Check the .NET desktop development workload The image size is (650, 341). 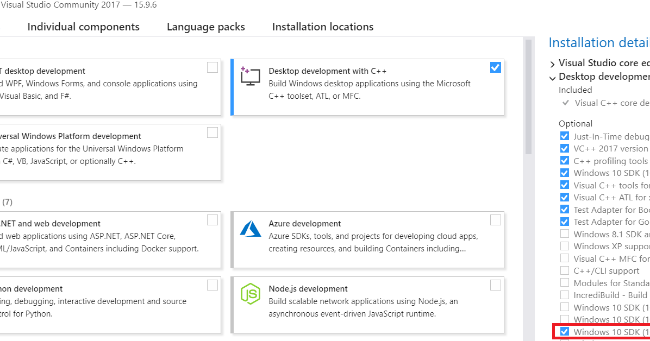212,67
